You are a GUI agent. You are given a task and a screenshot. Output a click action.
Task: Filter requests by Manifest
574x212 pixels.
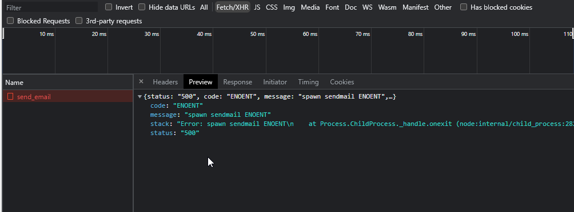tap(416, 7)
